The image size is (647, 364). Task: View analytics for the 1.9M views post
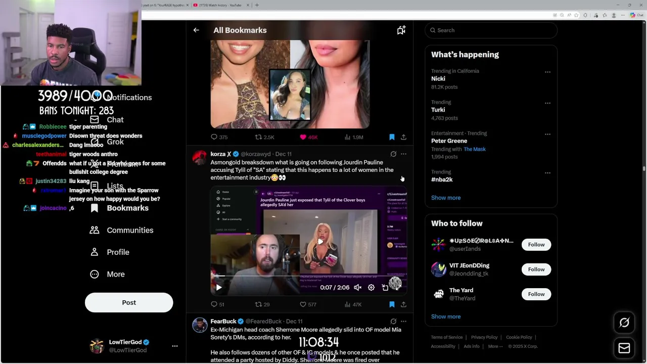[354, 137]
